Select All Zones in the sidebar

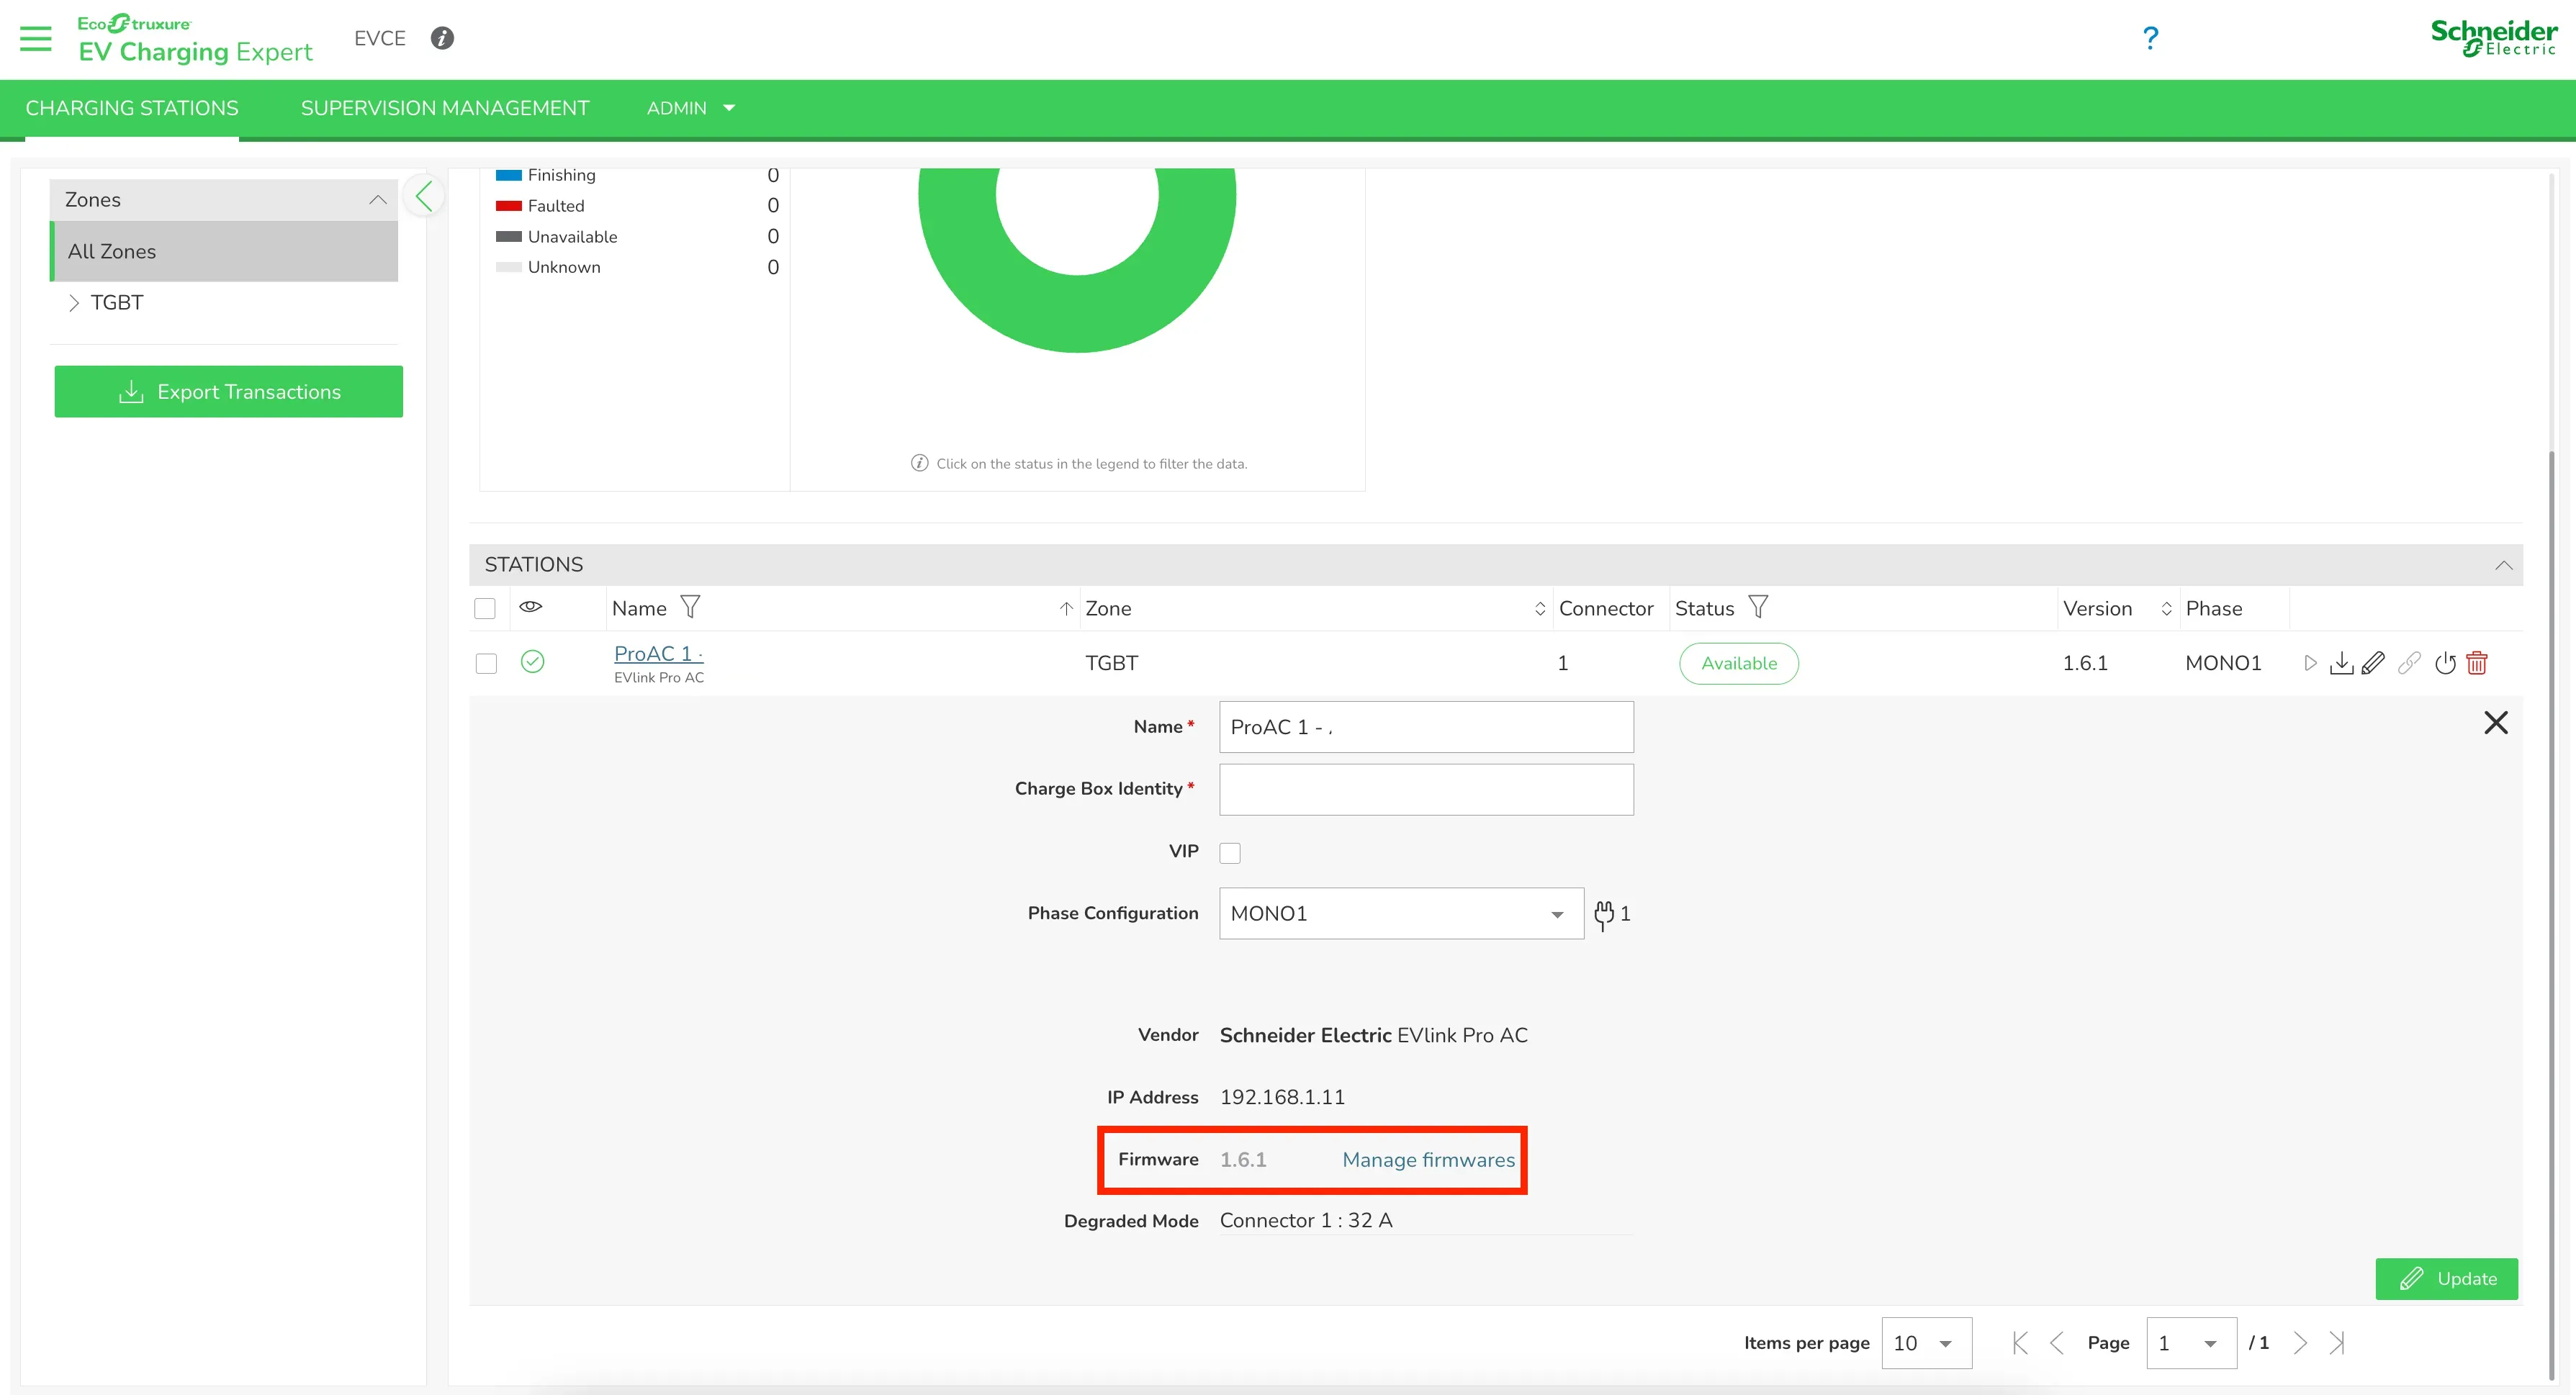point(224,252)
